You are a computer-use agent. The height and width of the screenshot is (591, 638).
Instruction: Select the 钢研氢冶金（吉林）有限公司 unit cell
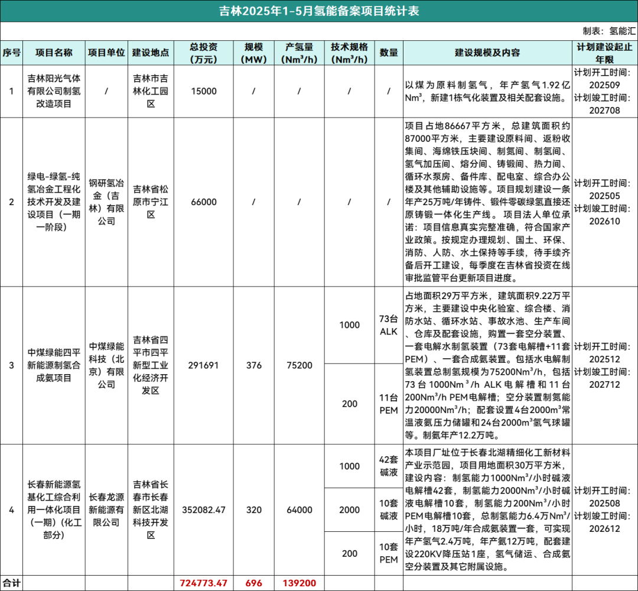(x=106, y=202)
